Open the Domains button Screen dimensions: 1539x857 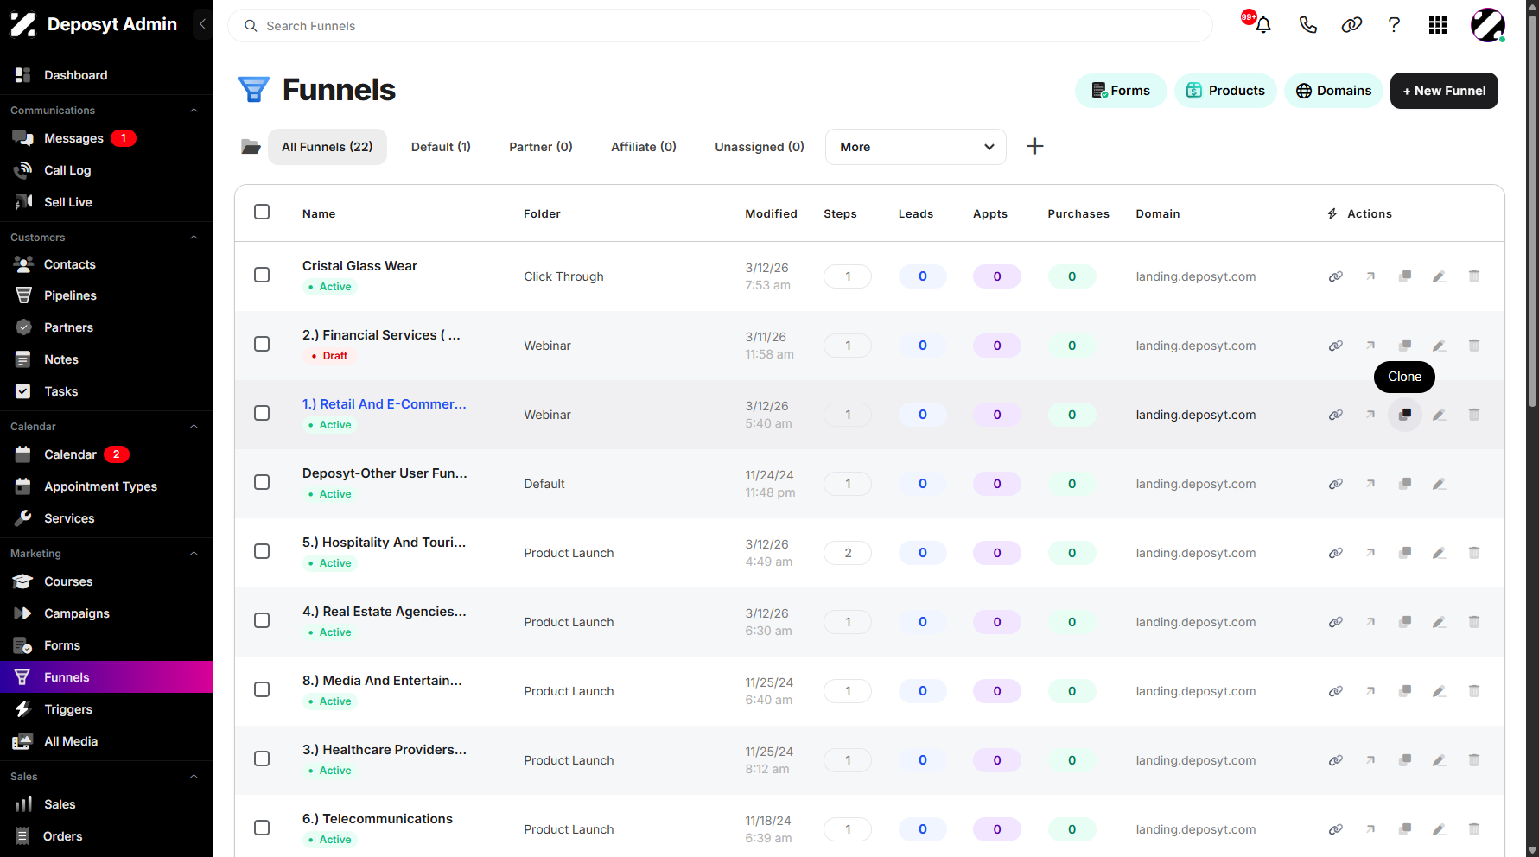(1335, 91)
